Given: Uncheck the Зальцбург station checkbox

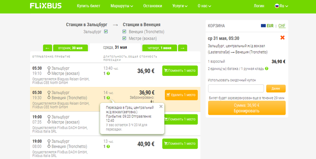Looking at the screenshot, I should [106, 32].
